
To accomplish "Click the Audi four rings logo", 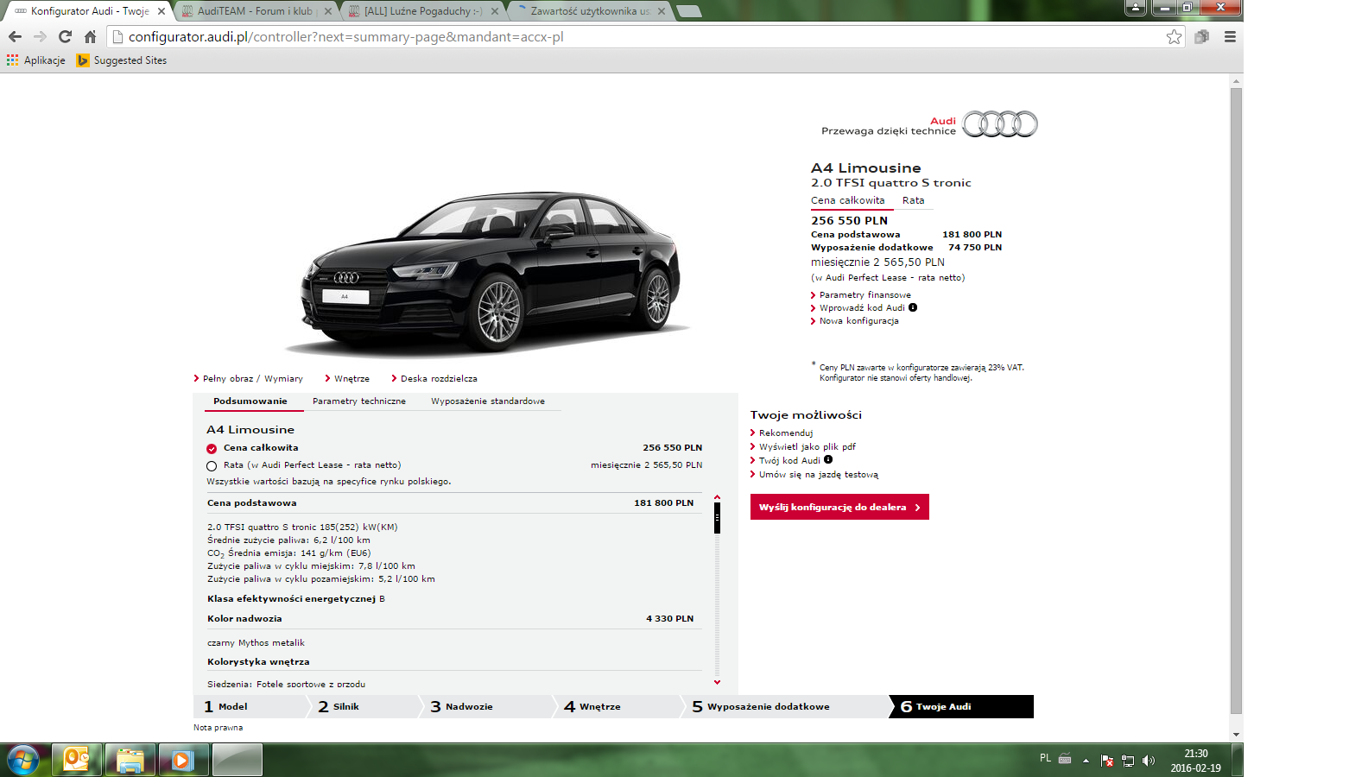I will (999, 124).
